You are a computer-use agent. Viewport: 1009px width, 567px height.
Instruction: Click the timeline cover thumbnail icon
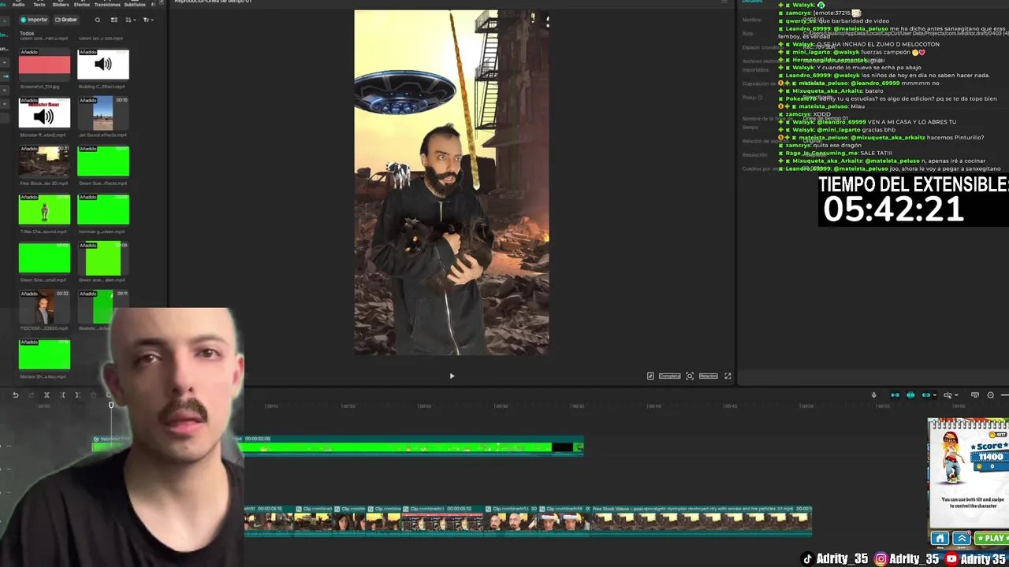[975, 395]
